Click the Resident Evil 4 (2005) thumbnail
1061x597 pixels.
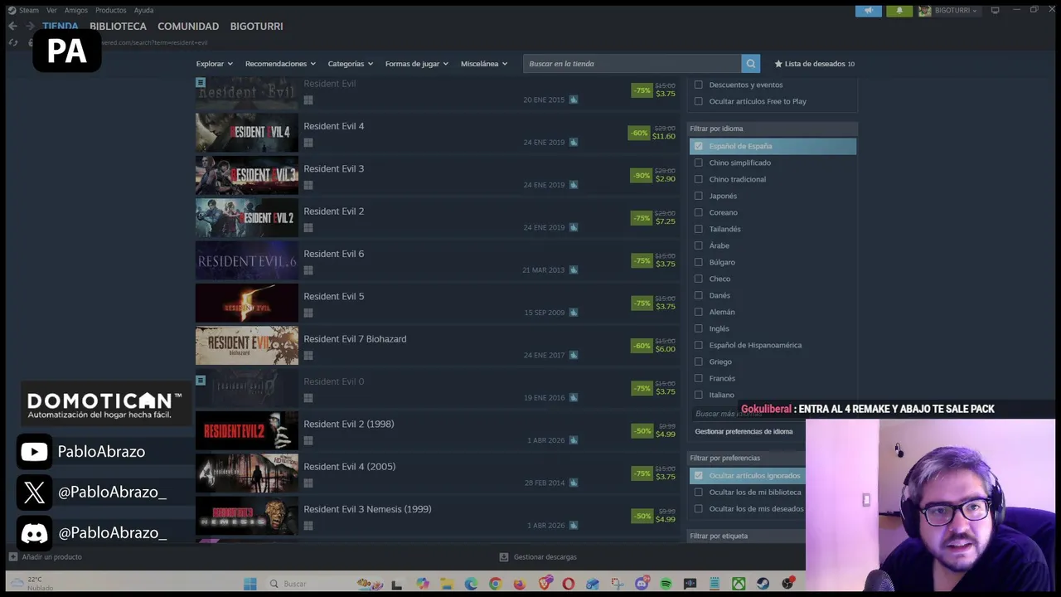pyautogui.click(x=247, y=473)
